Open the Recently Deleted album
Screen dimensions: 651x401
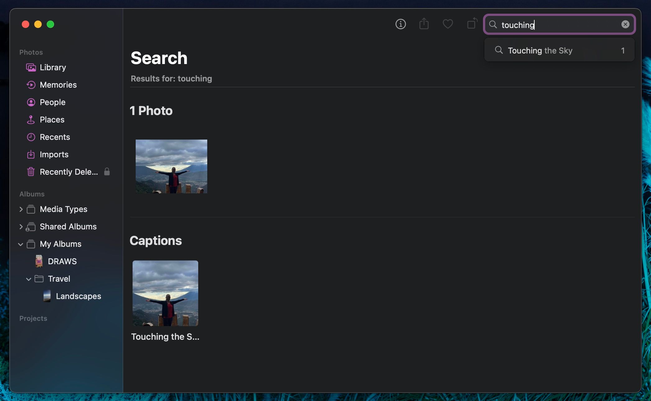(x=68, y=172)
